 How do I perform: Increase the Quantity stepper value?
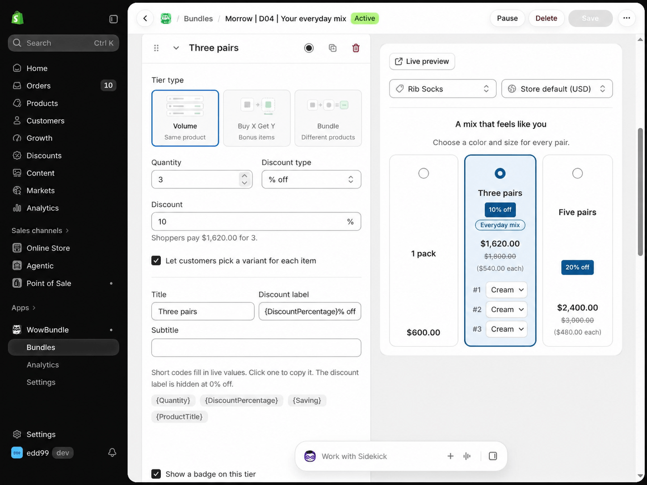point(244,176)
